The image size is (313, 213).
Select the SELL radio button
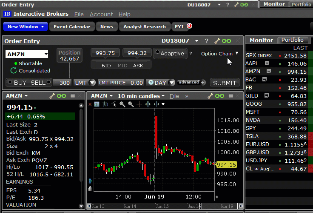[48, 82]
